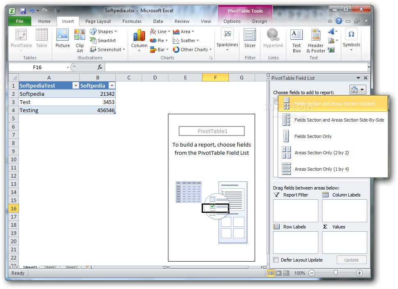Click the Select All corner button

[14, 77]
